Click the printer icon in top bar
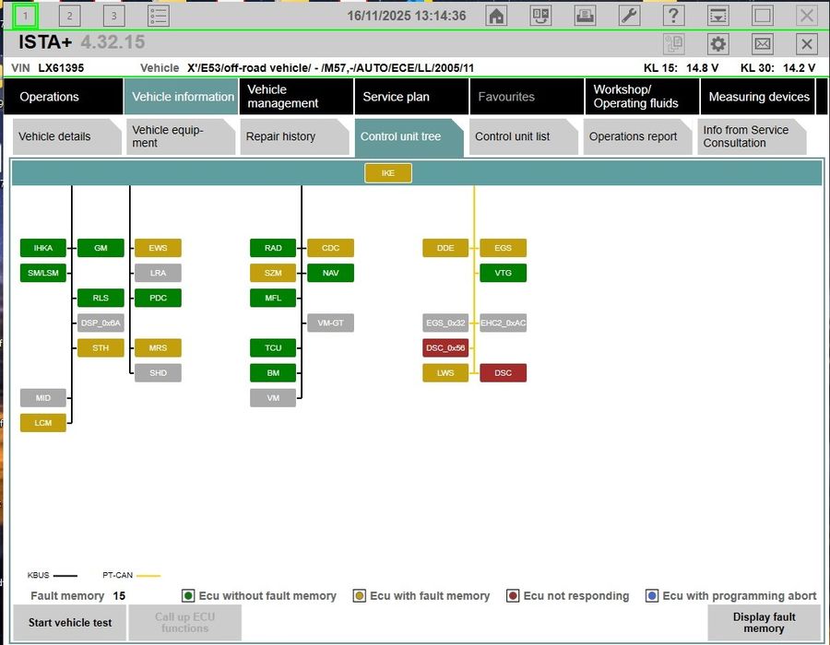830x645 pixels. pyautogui.click(x=585, y=16)
